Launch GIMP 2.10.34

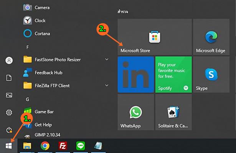pyautogui.click(x=66, y=135)
